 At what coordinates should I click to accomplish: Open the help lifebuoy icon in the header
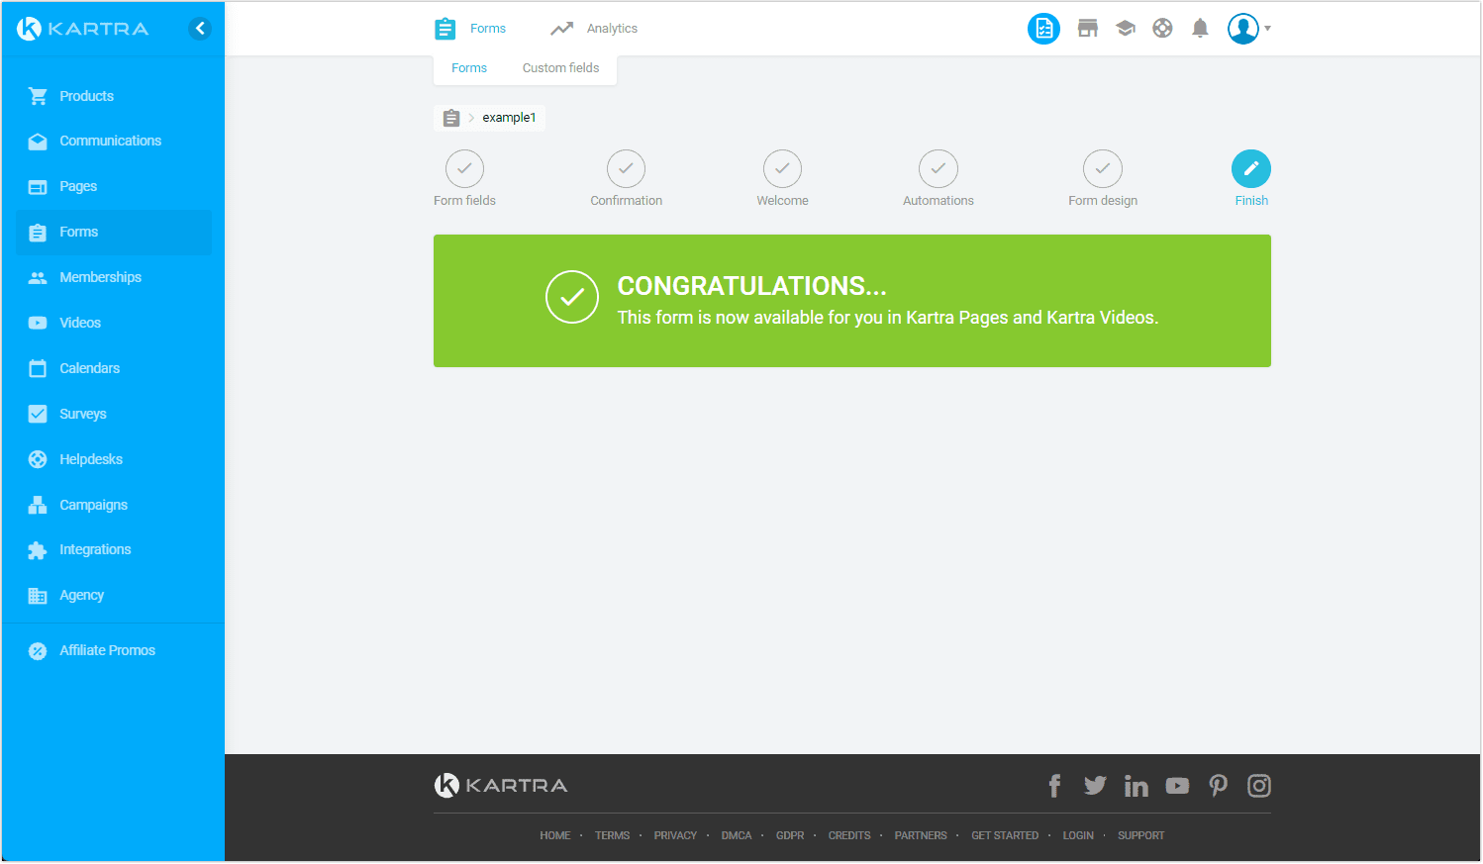pos(1163,29)
